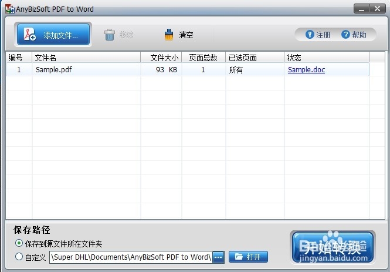This screenshot has width=390, height=272.
Task: Click 打开 open folder button
Action: click(248, 257)
